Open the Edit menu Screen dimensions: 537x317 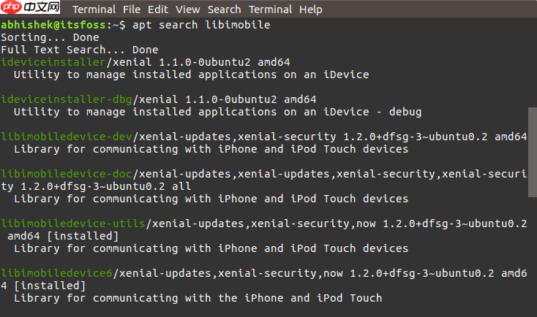(x=158, y=9)
